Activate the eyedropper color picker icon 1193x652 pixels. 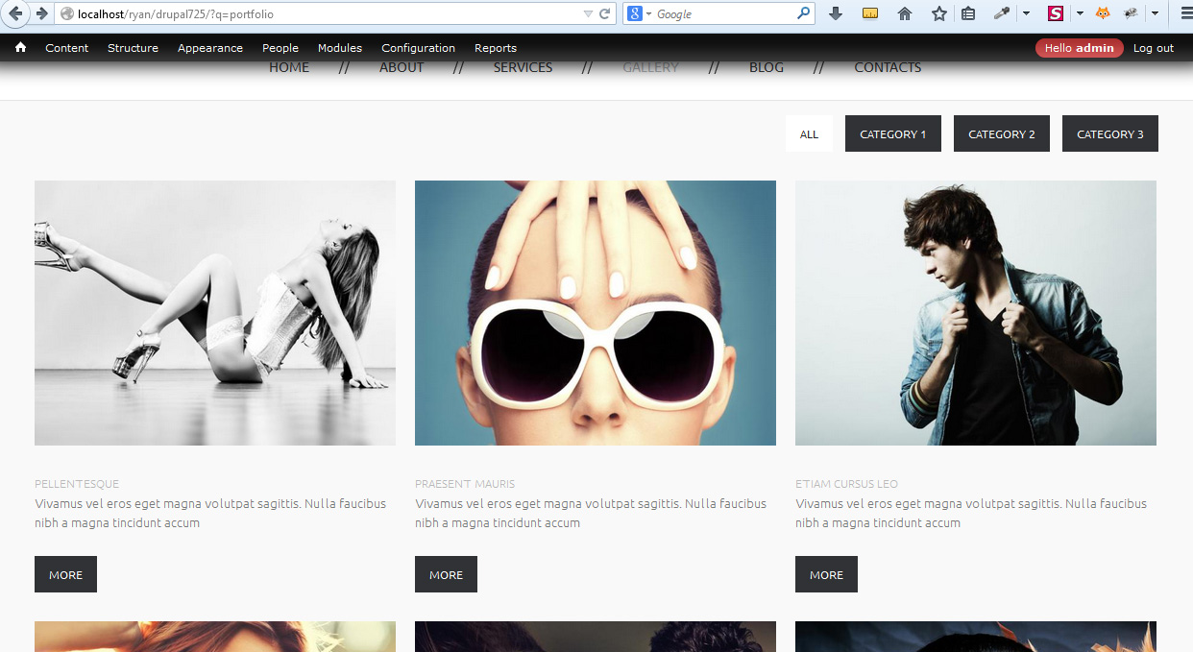[x=1002, y=13]
